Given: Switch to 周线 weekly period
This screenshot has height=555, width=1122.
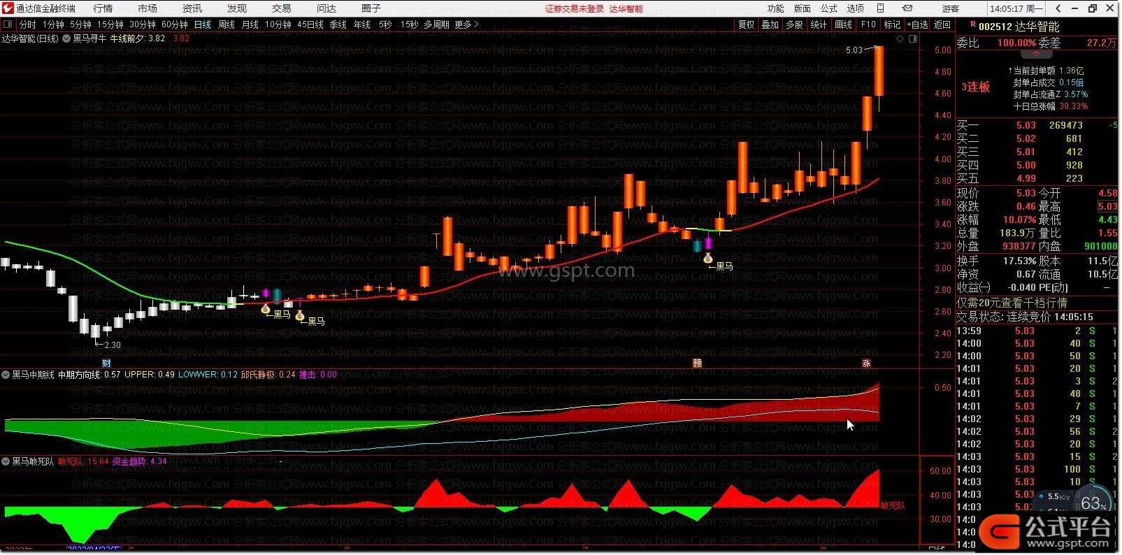Looking at the screenshot, I should click(226, 24).
